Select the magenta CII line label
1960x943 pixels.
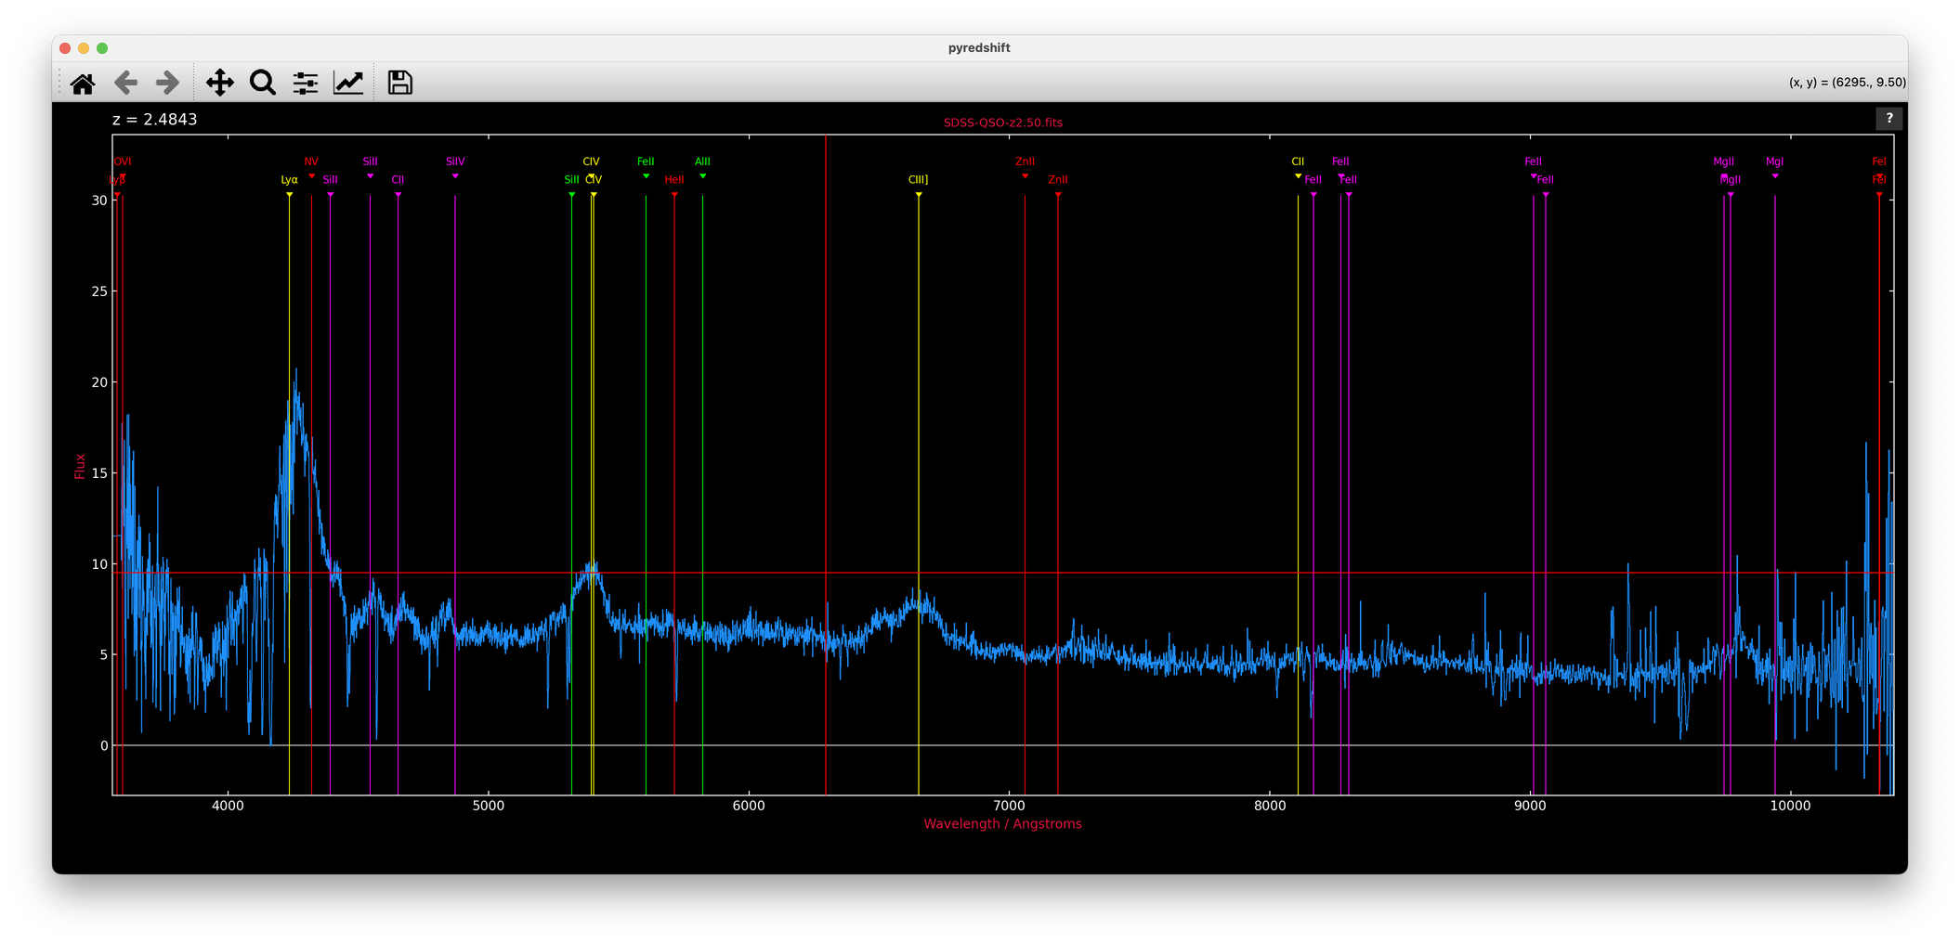[398, 180]
